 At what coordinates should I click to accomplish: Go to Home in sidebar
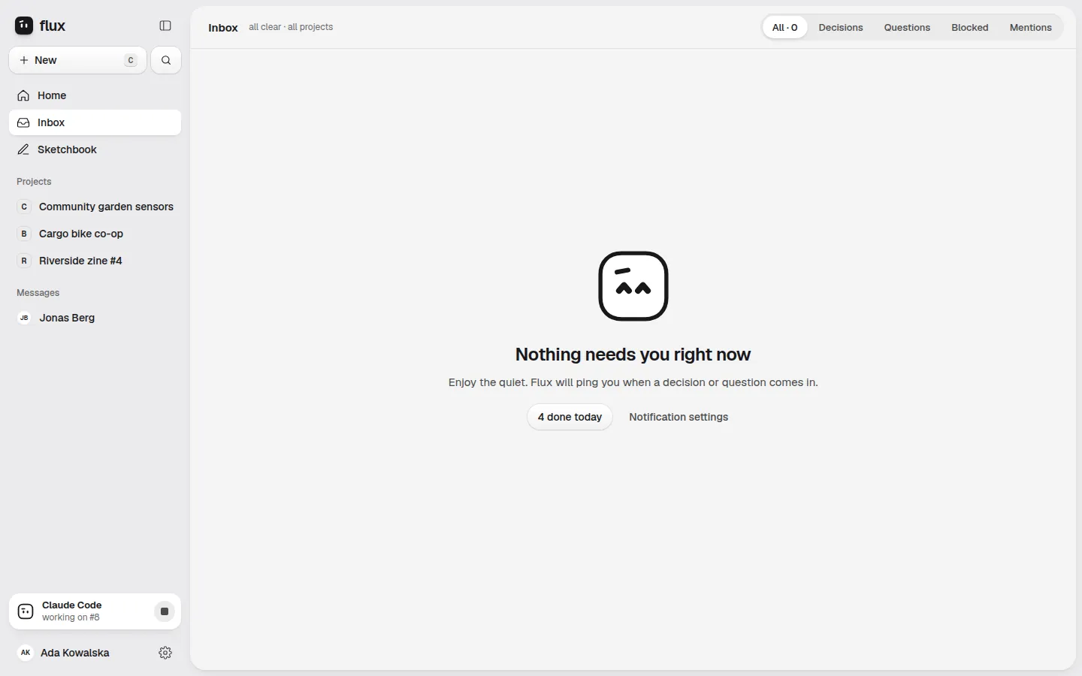click(x=95, y=95)
